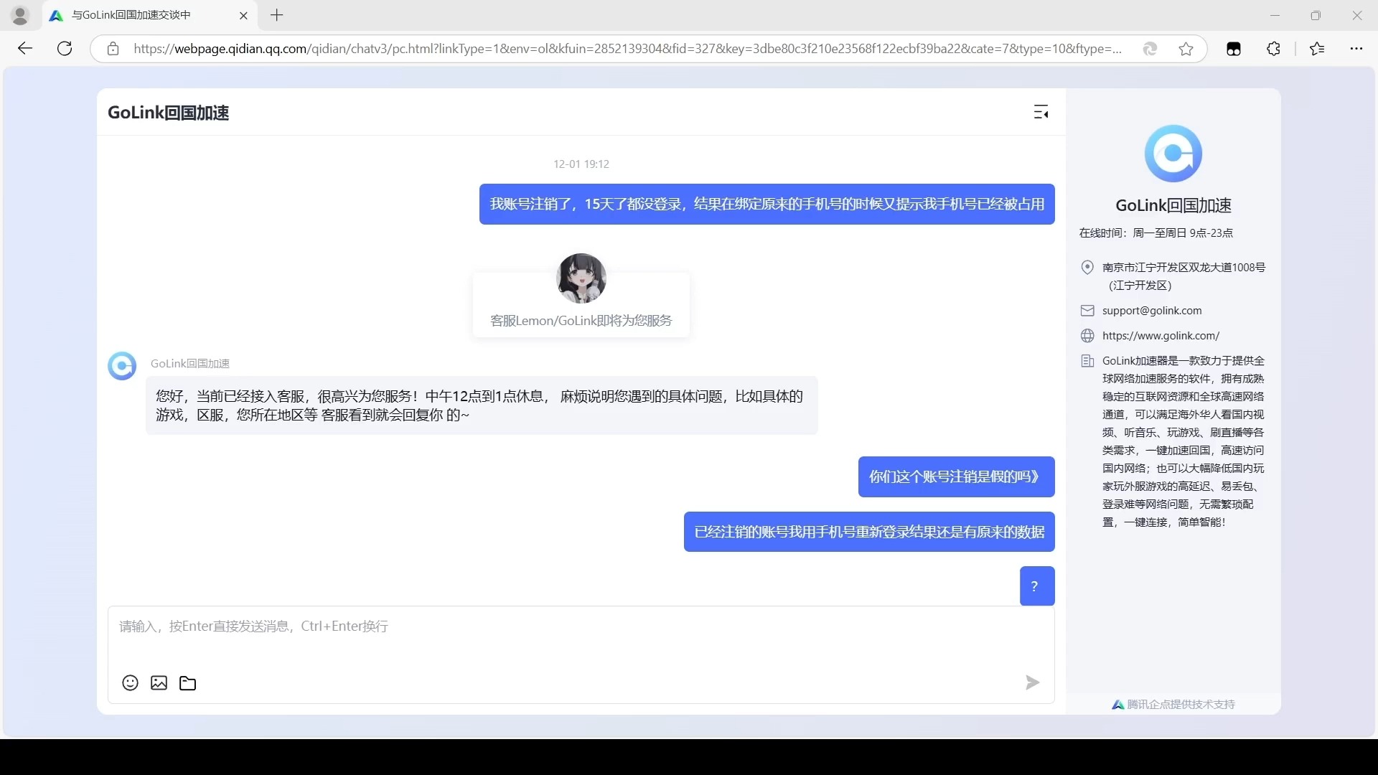Click the browser profile avatar
Viewport: 1378px width, 775px height.
(x=20, y=15)
